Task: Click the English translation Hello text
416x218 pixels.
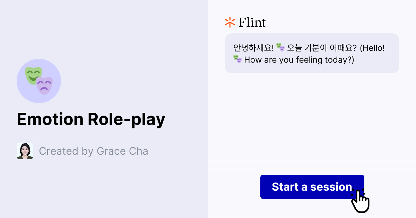Action: (372, 48)
